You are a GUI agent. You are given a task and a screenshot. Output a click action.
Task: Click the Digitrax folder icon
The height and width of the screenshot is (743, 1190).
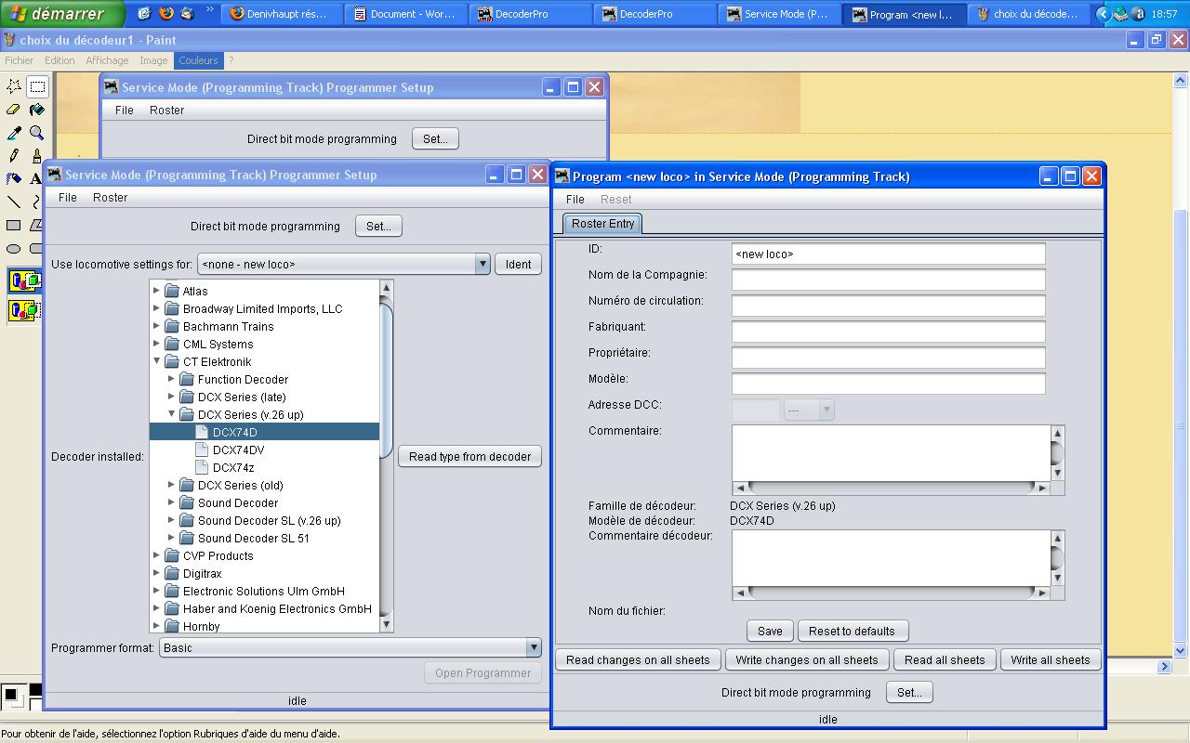172,573
